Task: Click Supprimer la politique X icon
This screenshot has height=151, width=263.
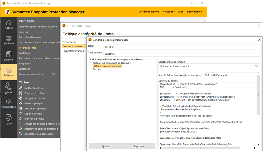Action: (x=21, y=93)
